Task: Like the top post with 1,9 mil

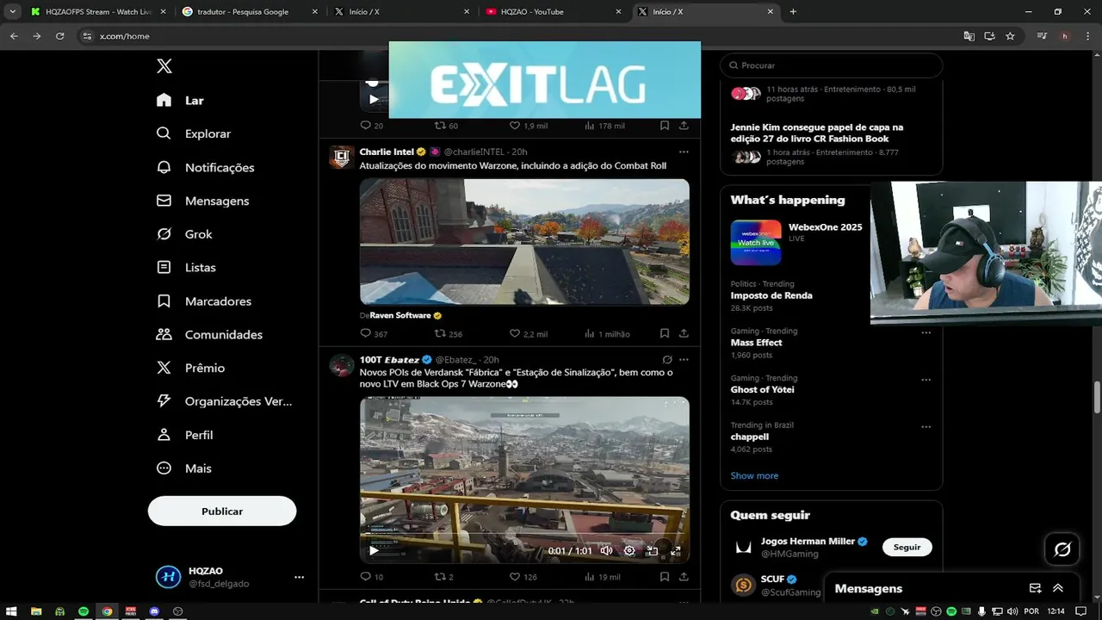Action: pos(528,126)
